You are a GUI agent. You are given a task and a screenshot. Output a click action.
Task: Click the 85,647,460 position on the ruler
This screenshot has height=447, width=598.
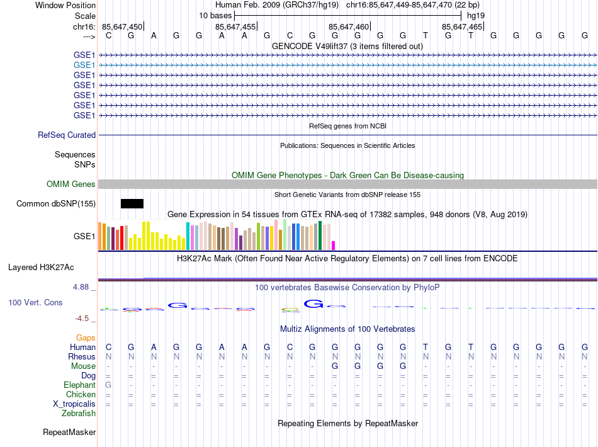point(349,26)
